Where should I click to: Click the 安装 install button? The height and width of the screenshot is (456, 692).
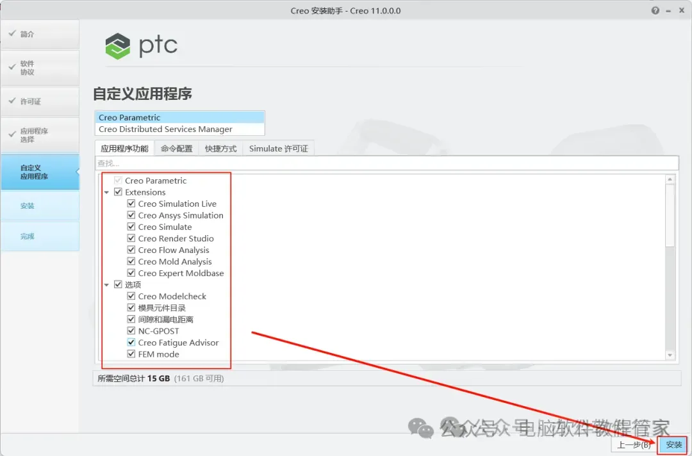click(673, 444)
